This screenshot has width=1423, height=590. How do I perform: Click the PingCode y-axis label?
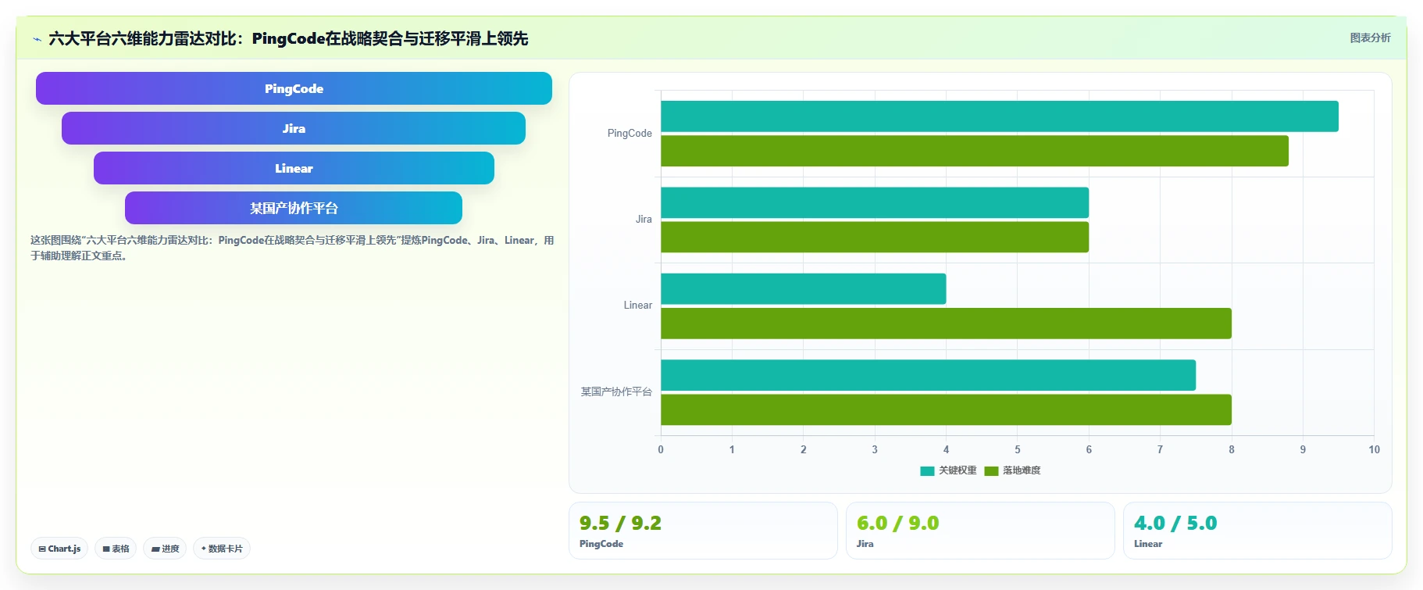(x=629, y=134)
